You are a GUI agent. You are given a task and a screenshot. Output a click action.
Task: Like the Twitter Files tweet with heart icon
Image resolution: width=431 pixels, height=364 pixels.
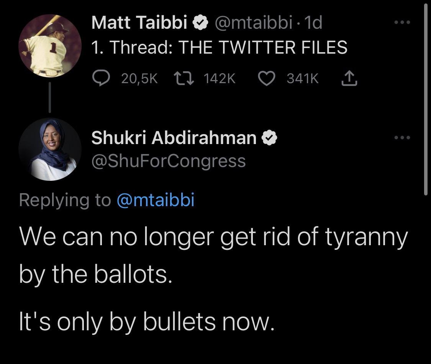click(x=267, y=79)
